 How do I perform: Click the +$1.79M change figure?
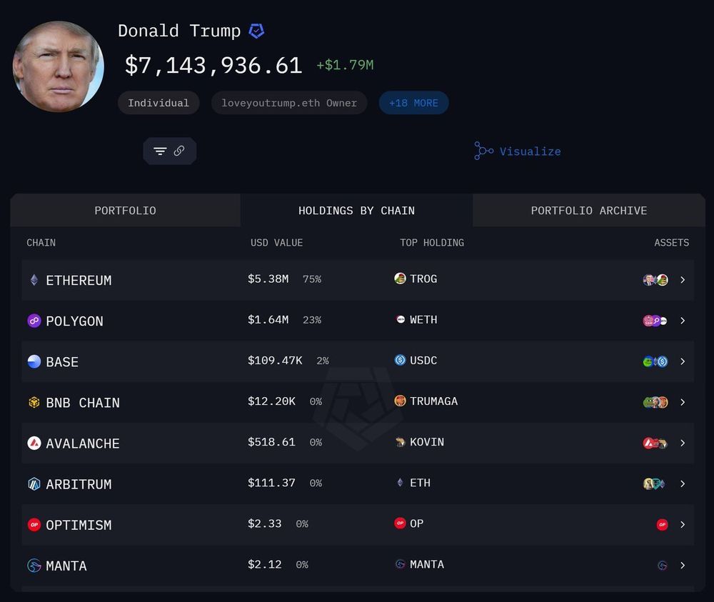tap(345, 65)
